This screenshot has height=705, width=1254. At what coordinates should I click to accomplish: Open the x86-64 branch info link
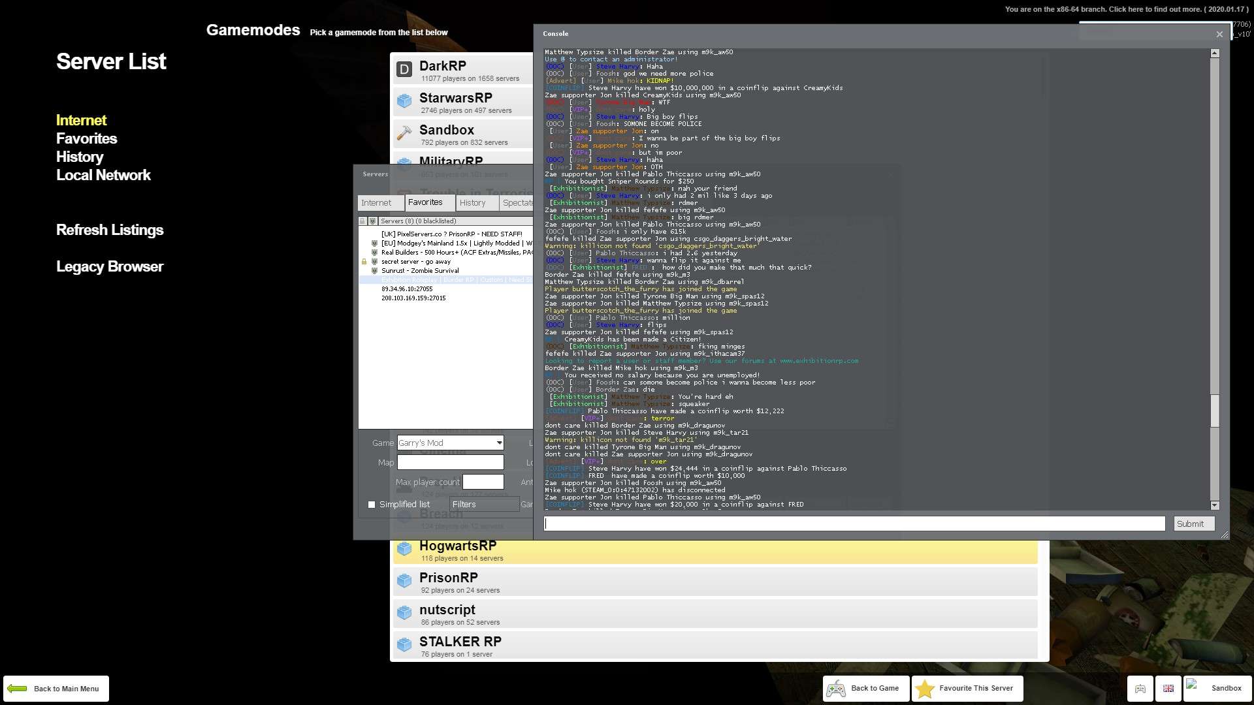(x=1127, y=9)
